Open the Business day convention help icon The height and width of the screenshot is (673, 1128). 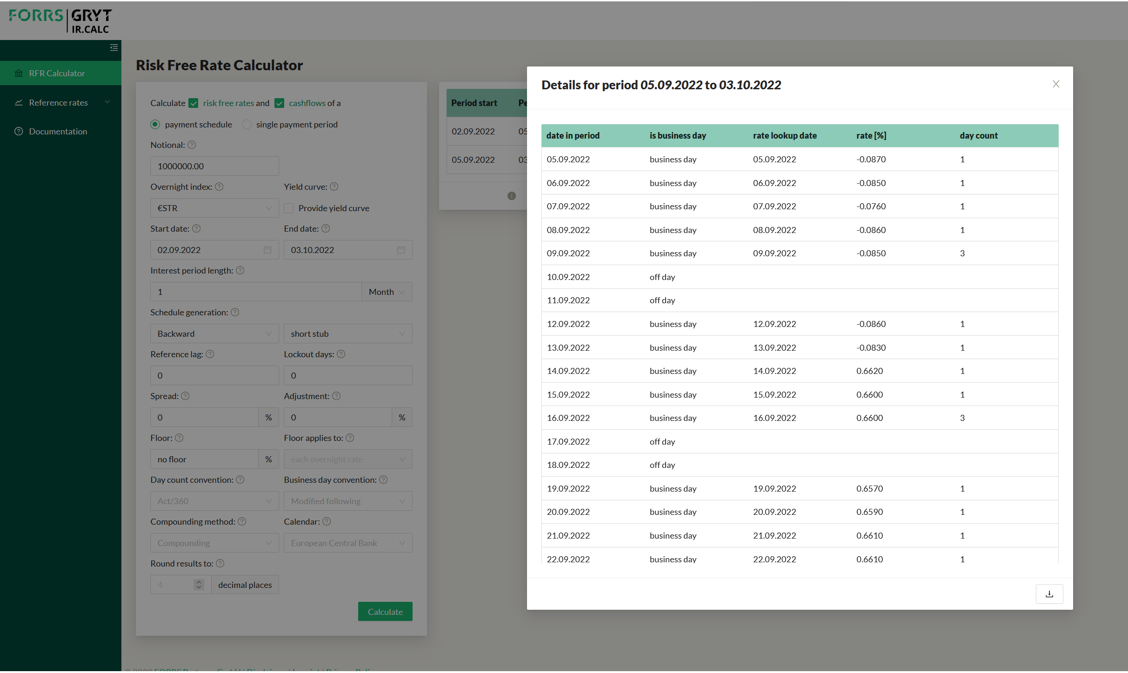pos(383,480)
